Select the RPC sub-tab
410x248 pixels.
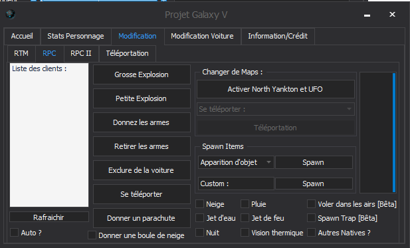tap(49, 53)
